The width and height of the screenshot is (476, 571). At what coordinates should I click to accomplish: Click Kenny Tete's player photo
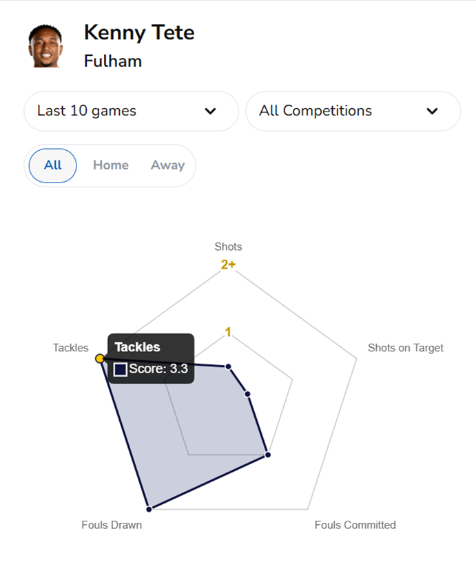(x=45, y=46)
